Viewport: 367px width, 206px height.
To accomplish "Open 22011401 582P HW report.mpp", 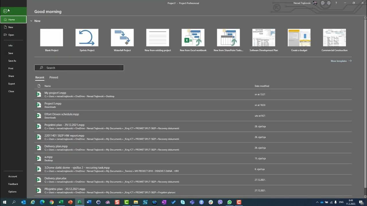I will coord(193,137).
